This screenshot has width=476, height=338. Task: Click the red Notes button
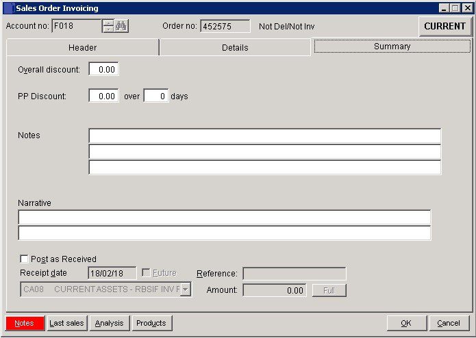tap(25, 323)
